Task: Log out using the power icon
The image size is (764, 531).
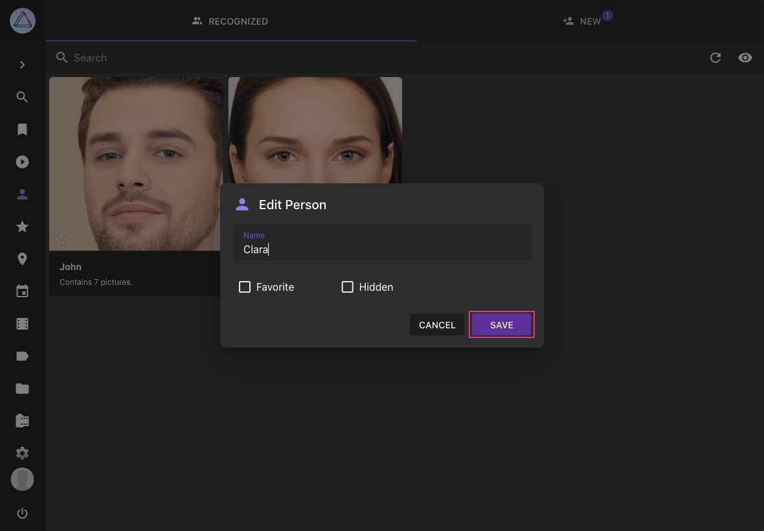Action: tap(22, 513)
